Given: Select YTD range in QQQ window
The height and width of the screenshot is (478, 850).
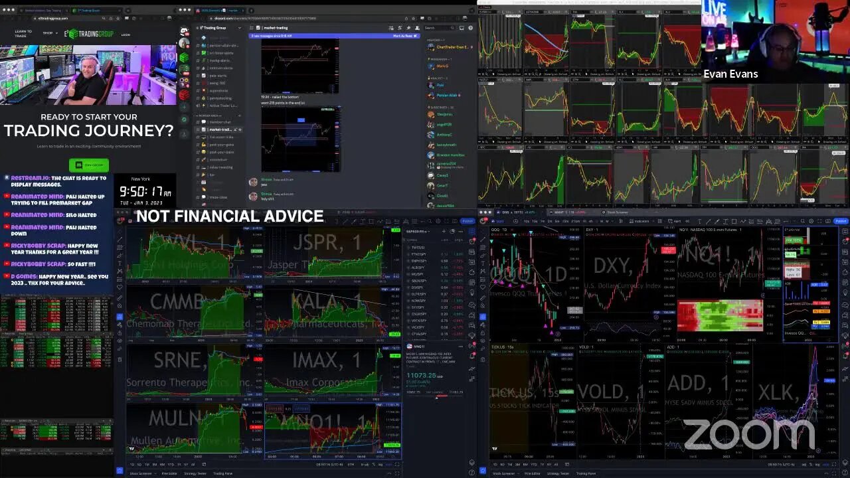Looking at the screenshot, I should 534,465.
